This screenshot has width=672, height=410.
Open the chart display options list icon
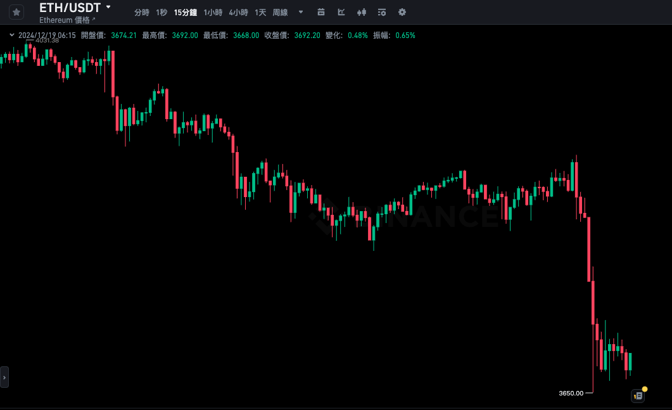click(x=381, y=12)
